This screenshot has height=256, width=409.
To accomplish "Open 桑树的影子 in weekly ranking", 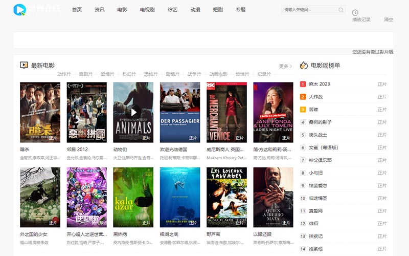I will (x=321, y=122).
